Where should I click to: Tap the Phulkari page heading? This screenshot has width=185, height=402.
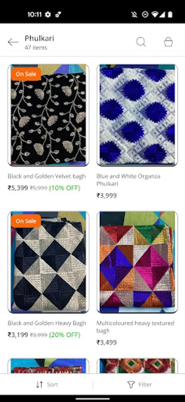point(39,38)
